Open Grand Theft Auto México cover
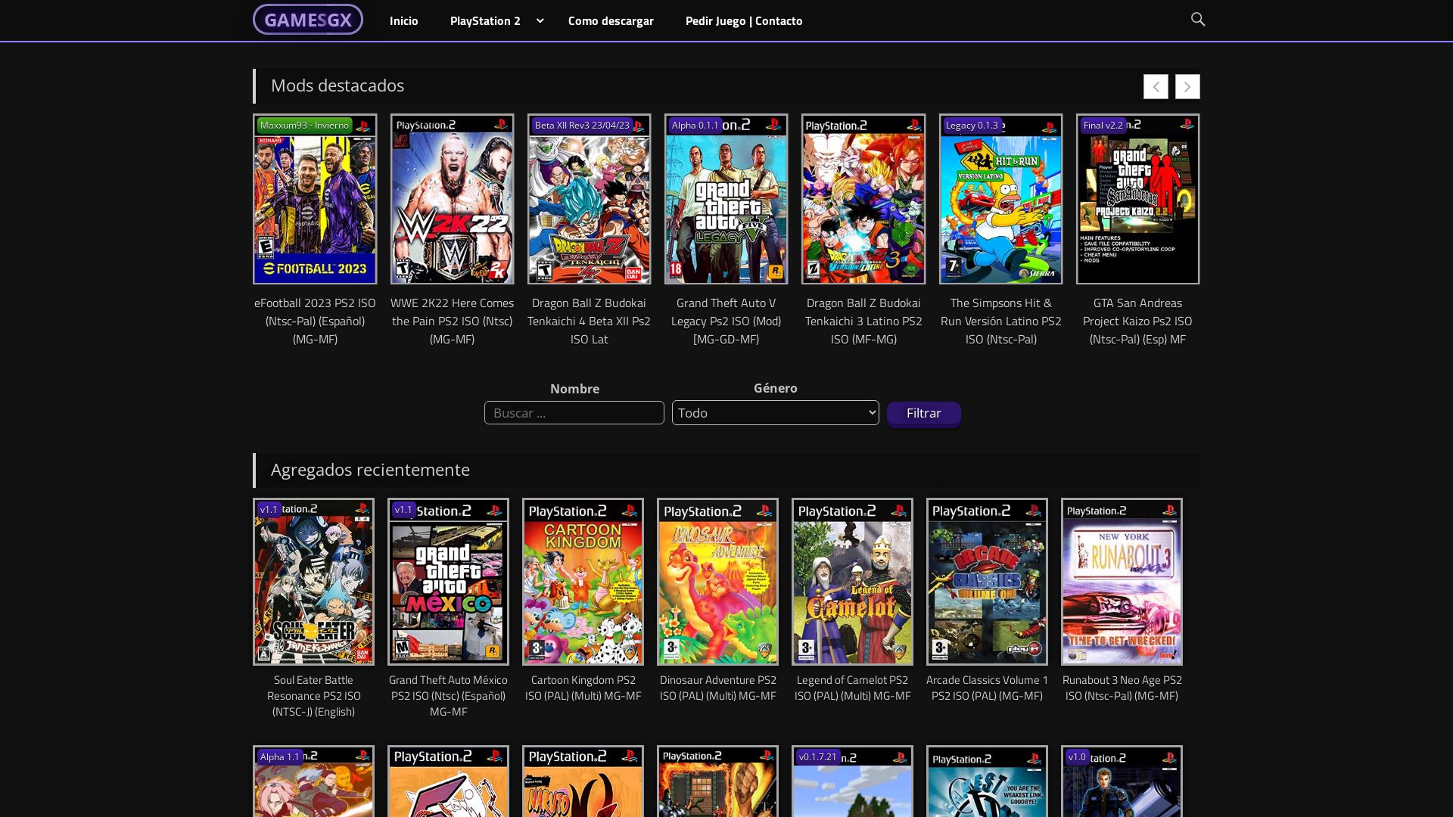 pos(448,582)
